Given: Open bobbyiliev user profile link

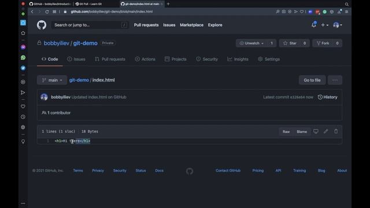Looking at the screenshot, I should click(57, 43).
